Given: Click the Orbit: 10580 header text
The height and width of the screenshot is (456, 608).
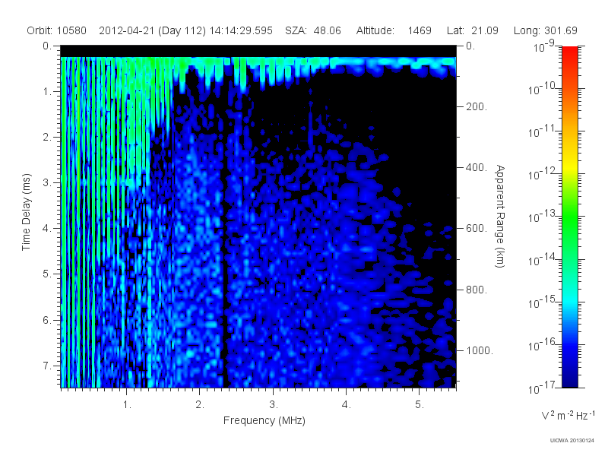Looking at the screenshot, I should click(x=56, y=30).
